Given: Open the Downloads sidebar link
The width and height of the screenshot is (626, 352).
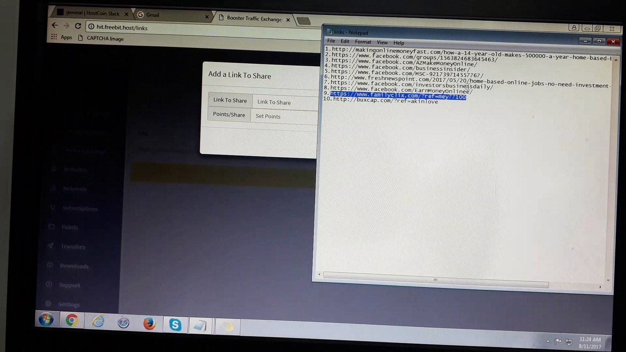Looking at the screenshot, I should 74,266.
